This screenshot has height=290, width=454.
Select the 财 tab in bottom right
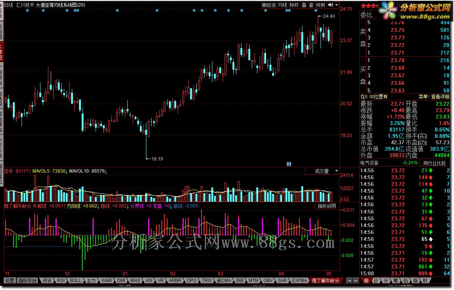(425, 281)
